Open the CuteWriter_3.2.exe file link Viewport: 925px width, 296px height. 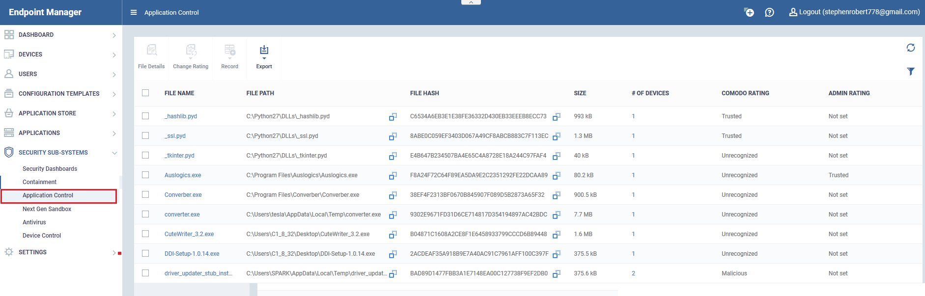coord(189,234)
